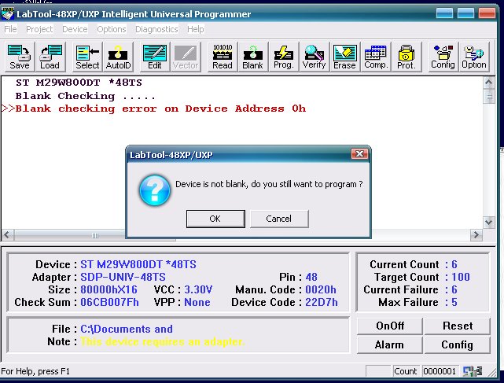Open the Edit buffer tool
The image size is (504, 383).
pyautogui.click(x=155, y=57)
